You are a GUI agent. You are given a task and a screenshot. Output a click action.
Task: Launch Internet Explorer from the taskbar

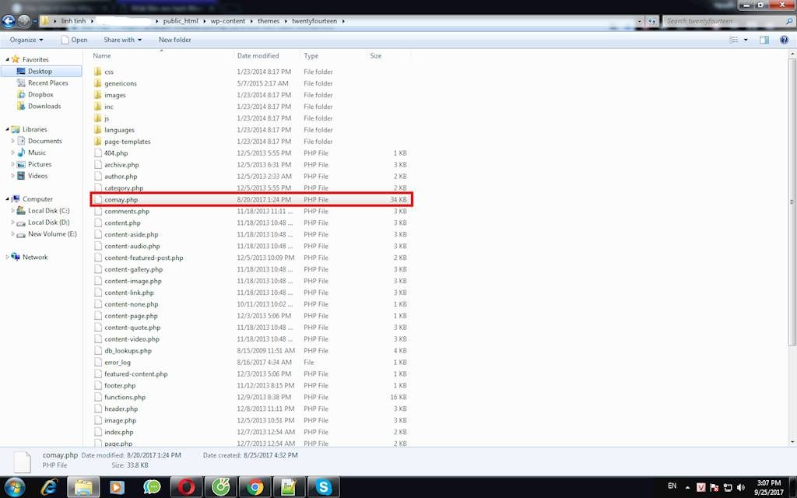[49, 487]
